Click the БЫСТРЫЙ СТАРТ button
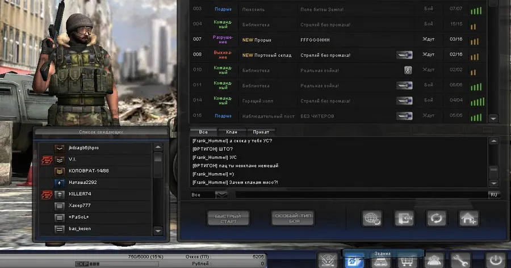511x268 pixels. click(228, 219)
